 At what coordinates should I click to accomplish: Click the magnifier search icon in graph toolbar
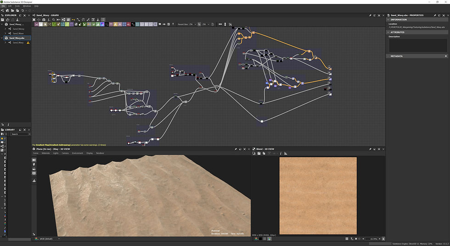(54, 20)
